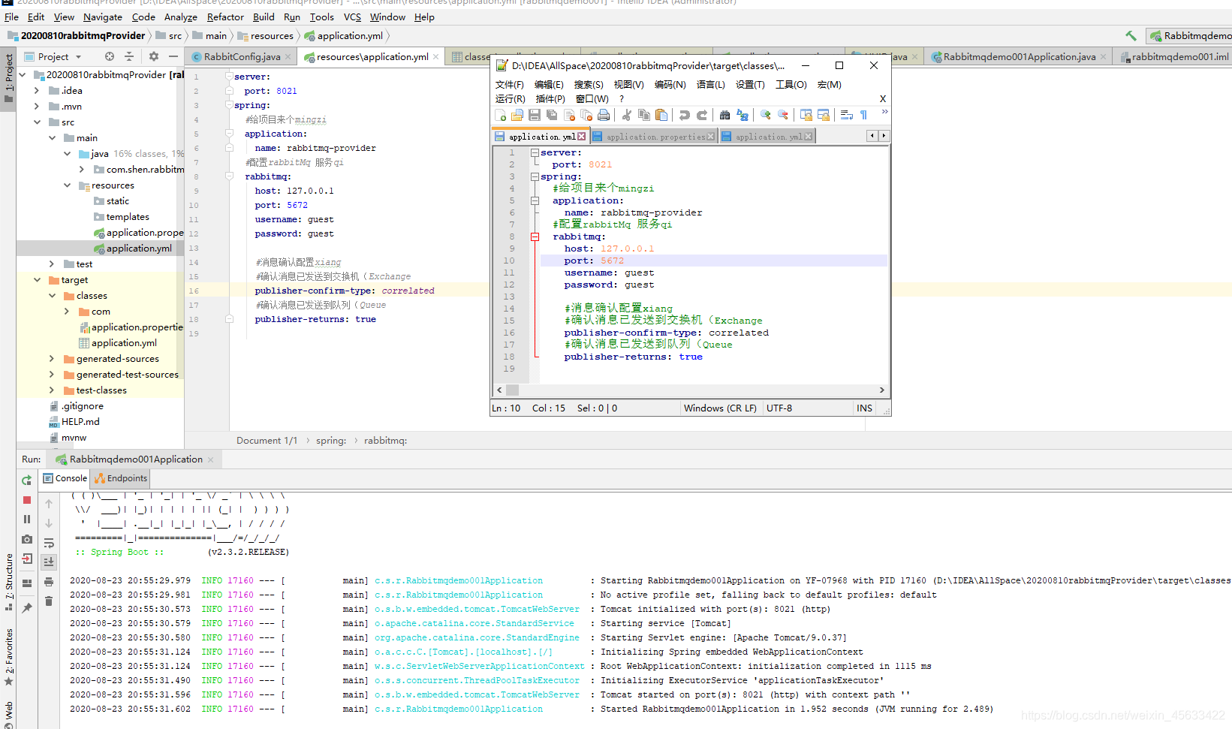1232x729 pixels.
Task: Save file using floppy disk icon in editor window
Action: 535,114
